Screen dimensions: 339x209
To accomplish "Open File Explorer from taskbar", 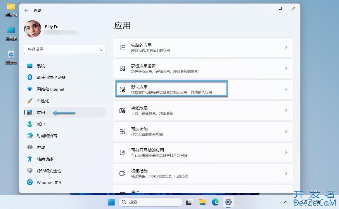I will (202, 202).
